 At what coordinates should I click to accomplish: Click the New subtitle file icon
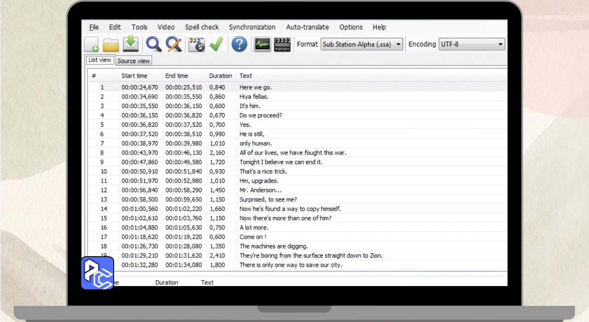coord(92,45)
